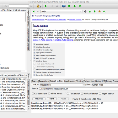Click the monitor icon in the main toolbar

point(64,6)
